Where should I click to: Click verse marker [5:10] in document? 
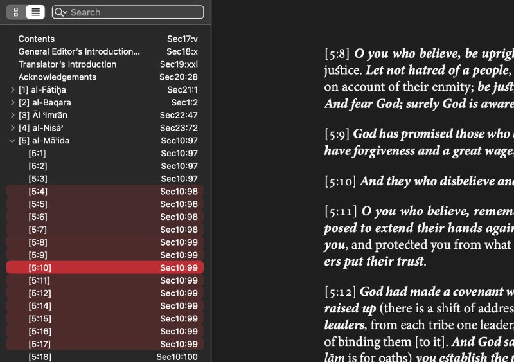[x=341, y=181]
